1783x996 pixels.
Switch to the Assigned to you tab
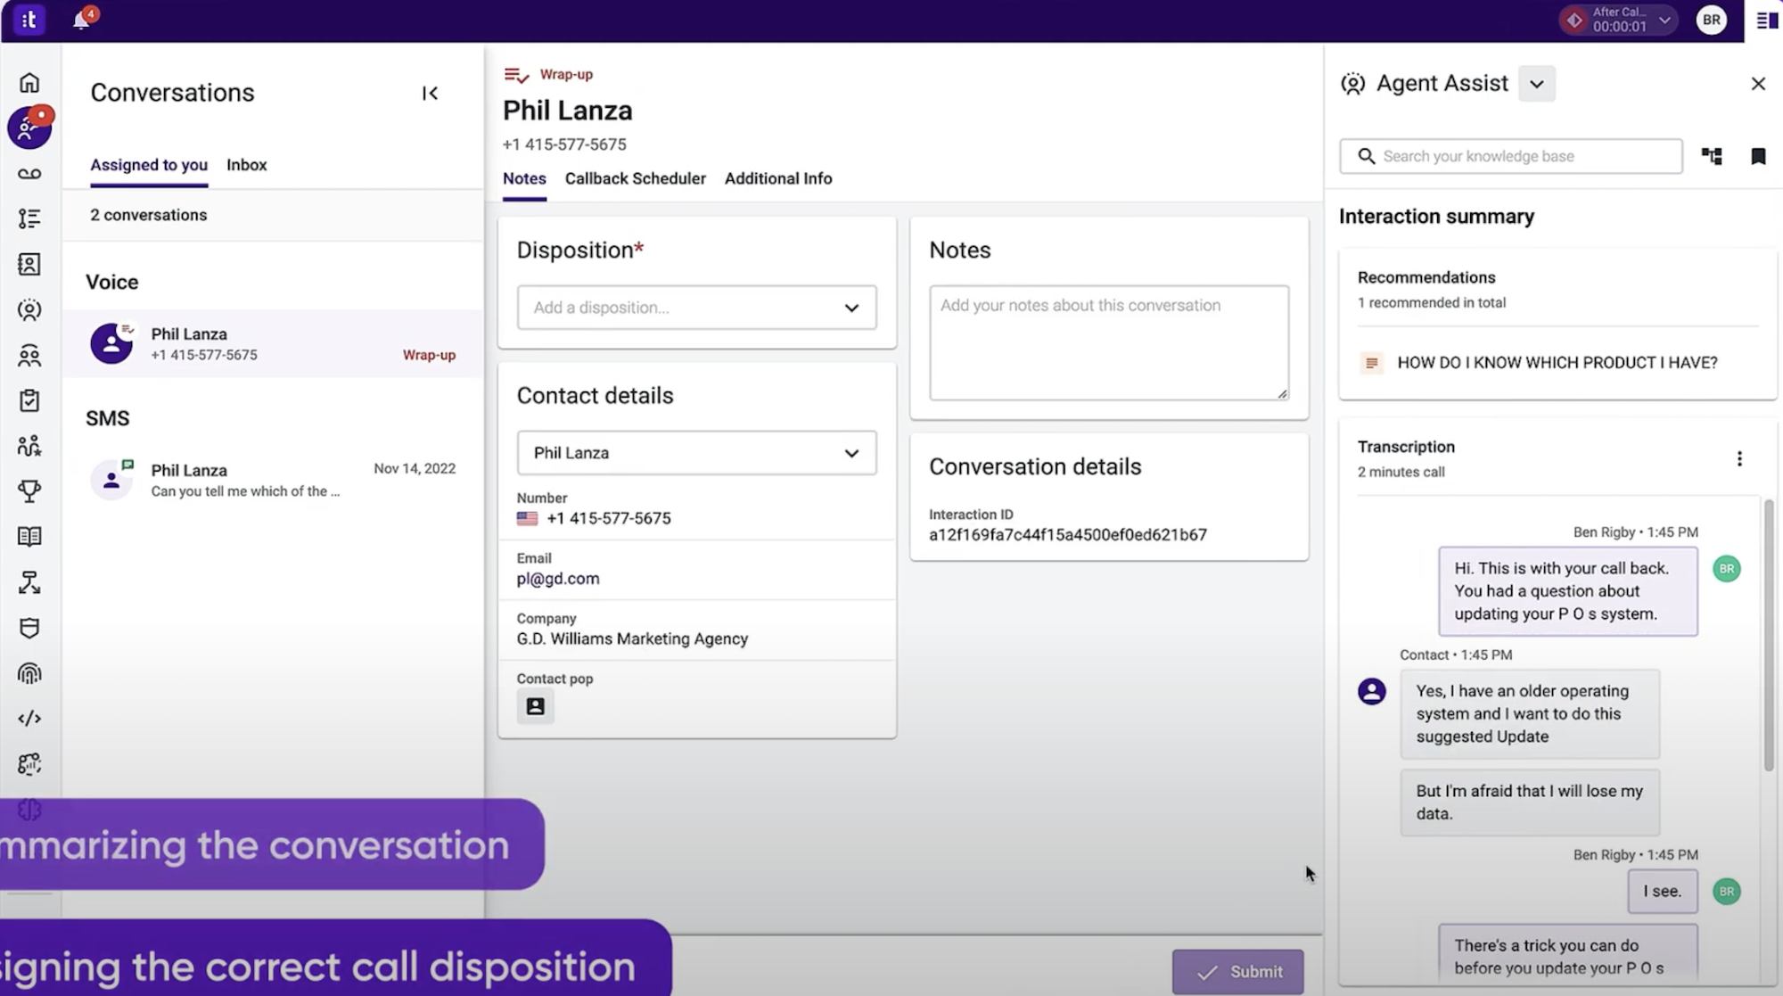point(149,165)
